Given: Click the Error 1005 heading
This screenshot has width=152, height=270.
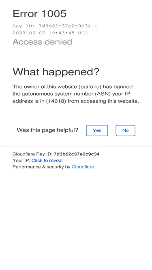Looking at the screenshot, I should (39, 13).
